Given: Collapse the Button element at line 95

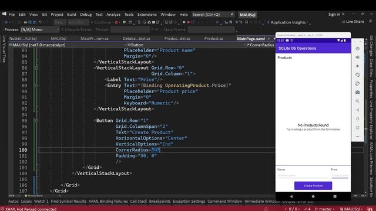Looking at the screenshot, I should coord(36,121).
